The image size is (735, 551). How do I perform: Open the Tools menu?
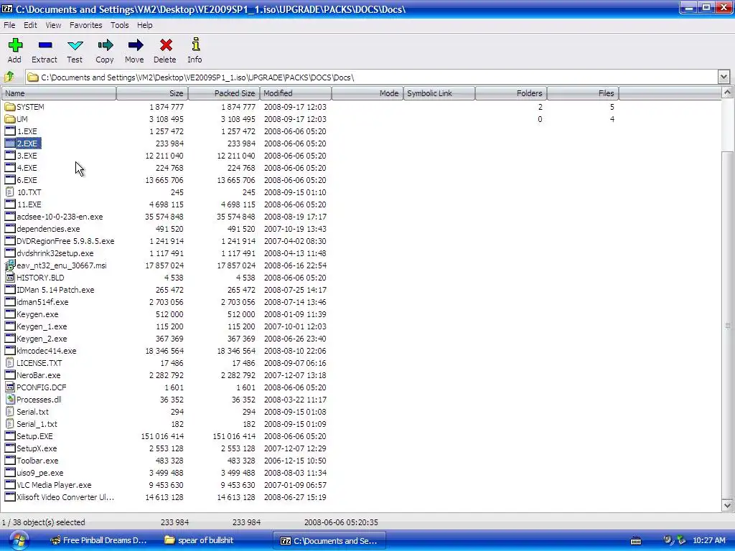(x=120, y=25)
